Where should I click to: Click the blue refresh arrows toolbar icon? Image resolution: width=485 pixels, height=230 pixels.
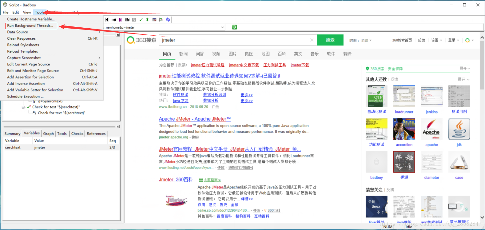point(168,20)
